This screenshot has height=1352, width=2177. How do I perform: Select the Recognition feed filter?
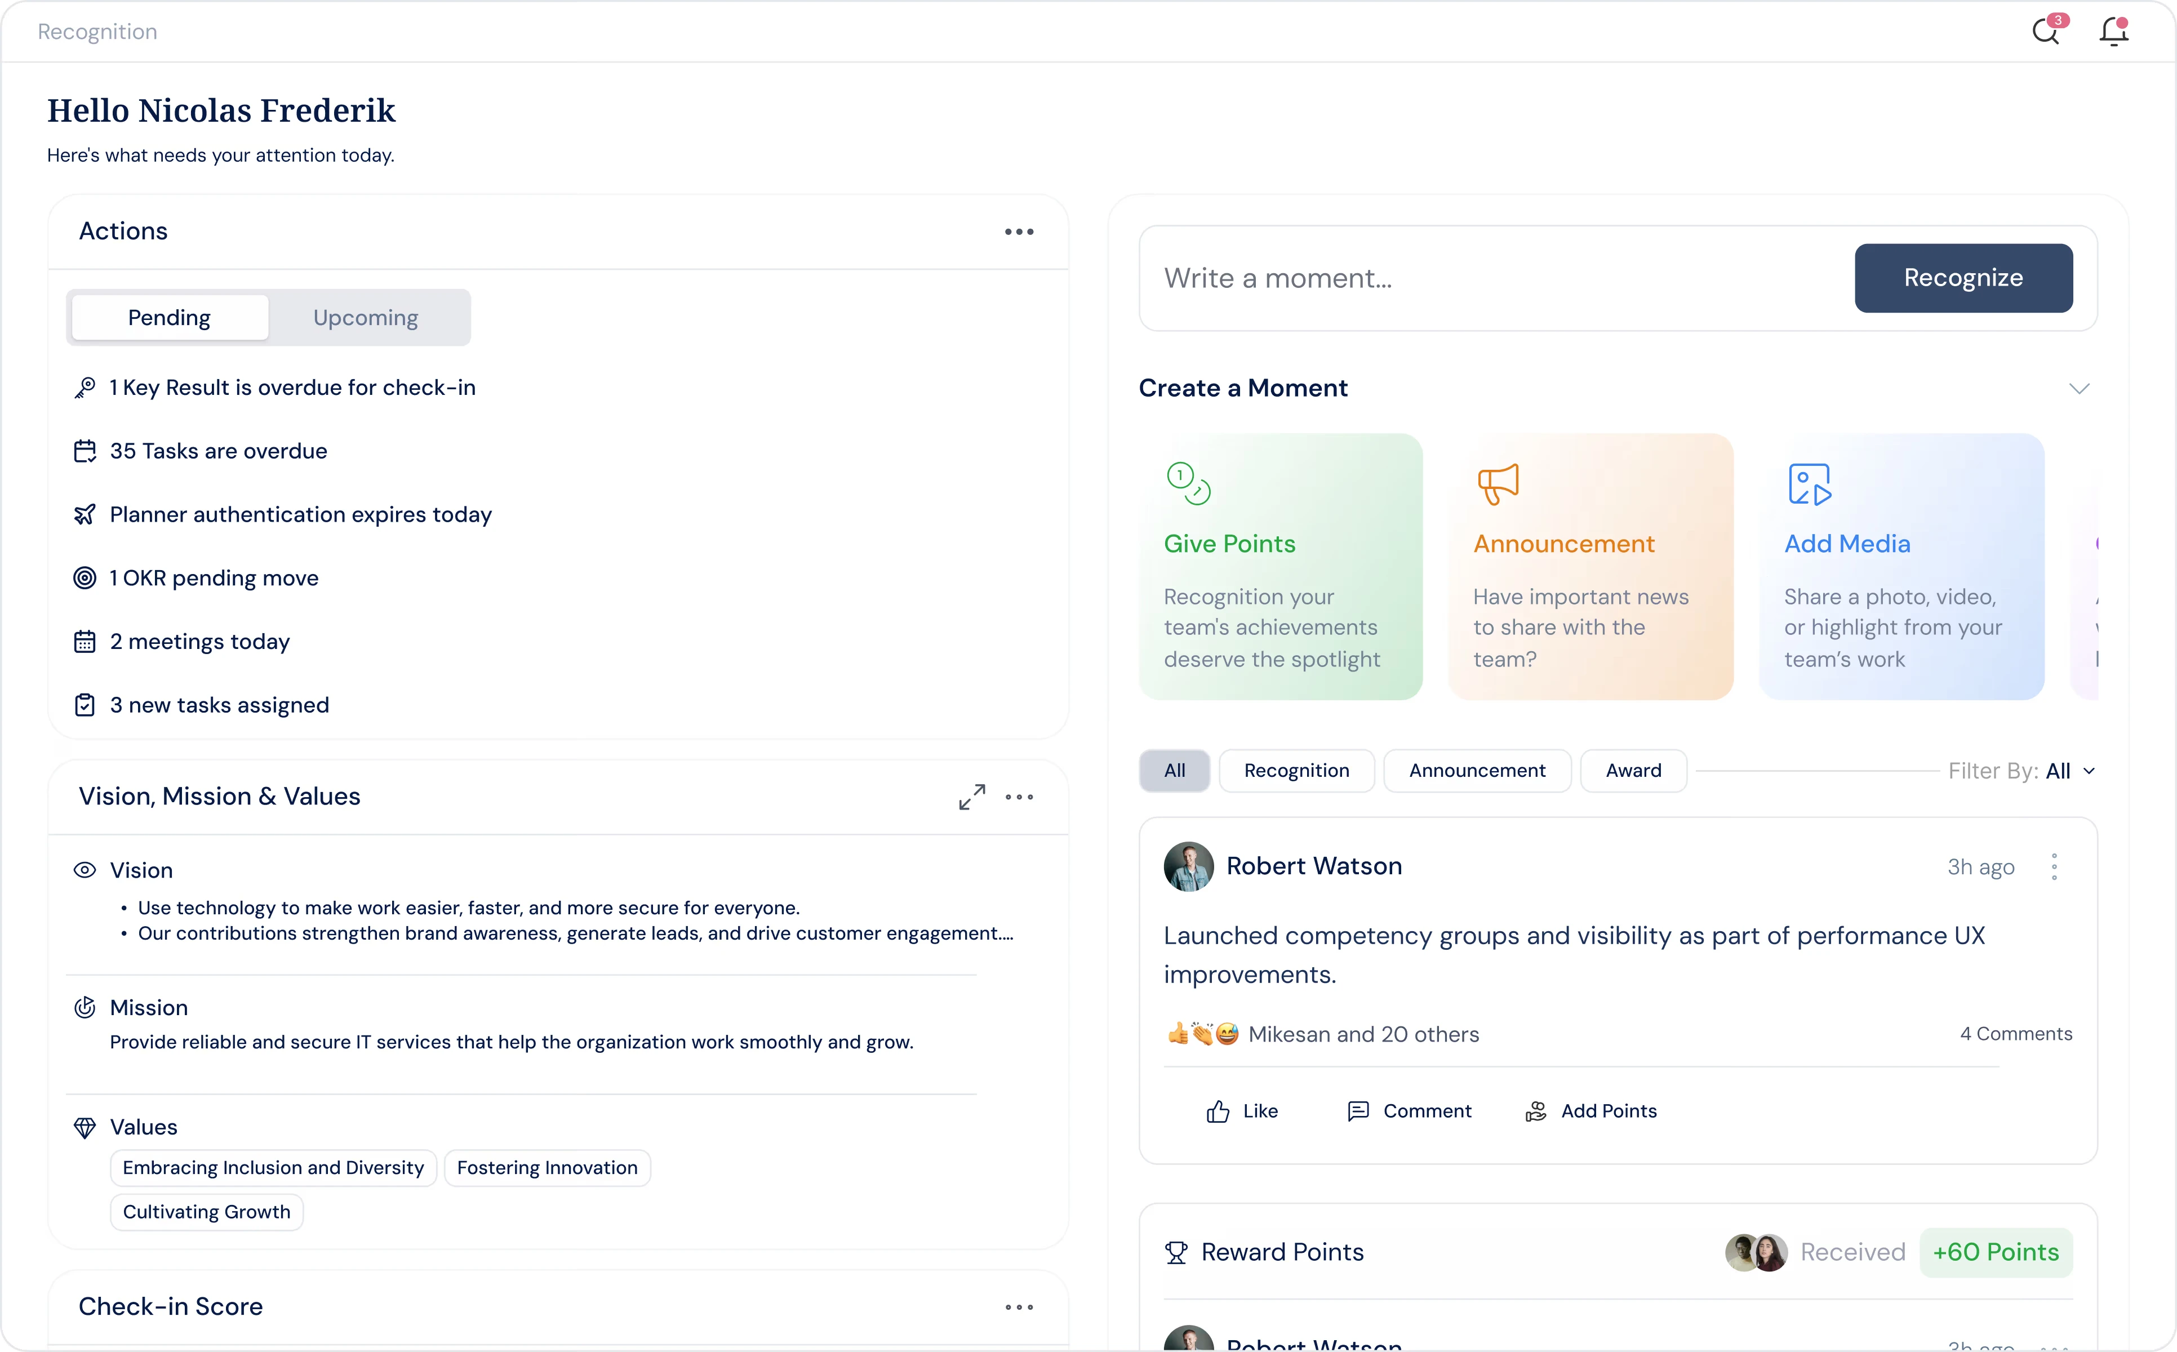click(x=1298, y=771)
